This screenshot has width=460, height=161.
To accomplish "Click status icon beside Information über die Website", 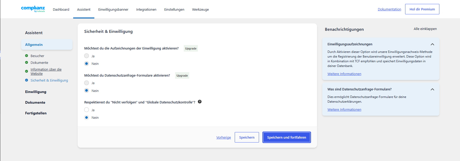I will [26, 71].
